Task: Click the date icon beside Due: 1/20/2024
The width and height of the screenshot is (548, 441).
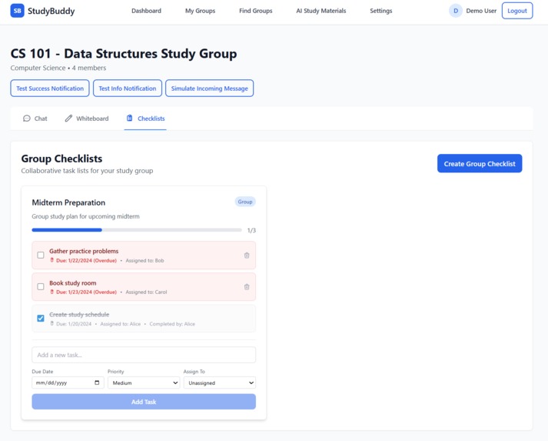Action: click(52, 323)
